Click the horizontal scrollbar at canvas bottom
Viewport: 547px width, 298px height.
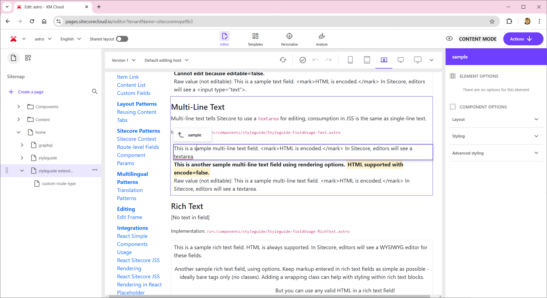click(x=270, y=296)
